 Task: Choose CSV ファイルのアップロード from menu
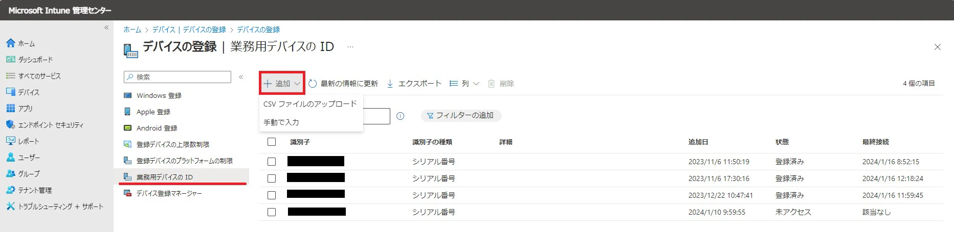point(310,104)
